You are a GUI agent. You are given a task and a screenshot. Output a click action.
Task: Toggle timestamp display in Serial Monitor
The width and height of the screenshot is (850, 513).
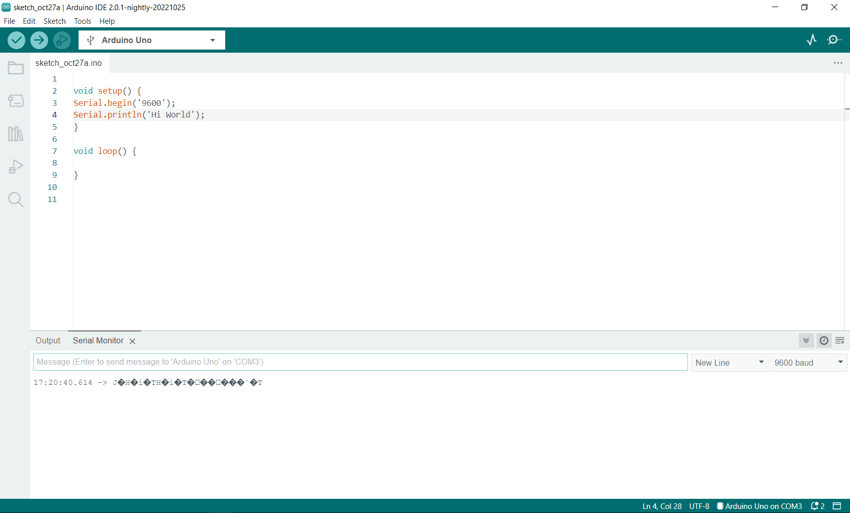(x=824, y=340)
